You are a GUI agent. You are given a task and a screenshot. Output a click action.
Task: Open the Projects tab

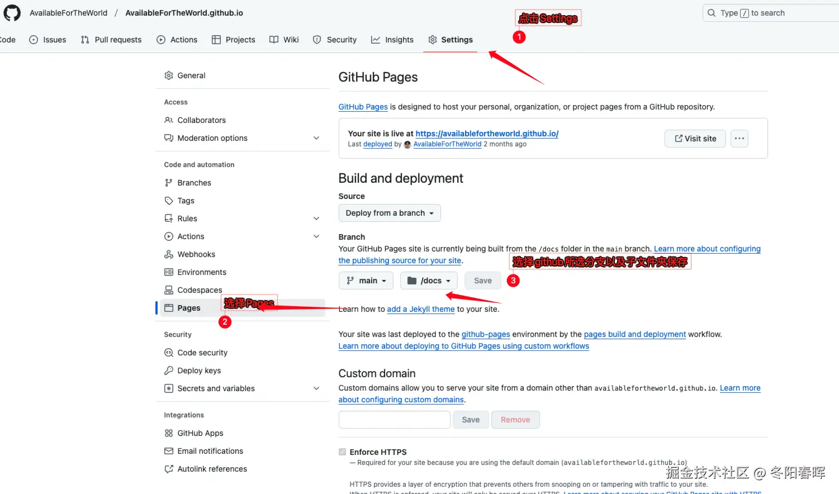coord(234,40)
